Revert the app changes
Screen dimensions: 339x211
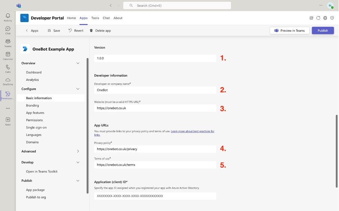76,31
